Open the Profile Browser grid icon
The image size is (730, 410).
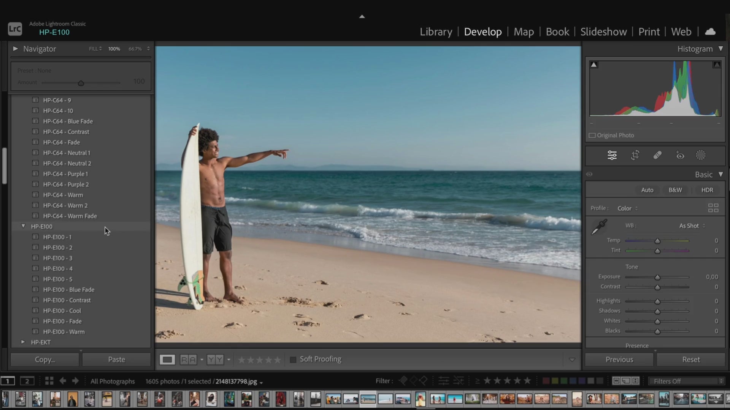713,208
